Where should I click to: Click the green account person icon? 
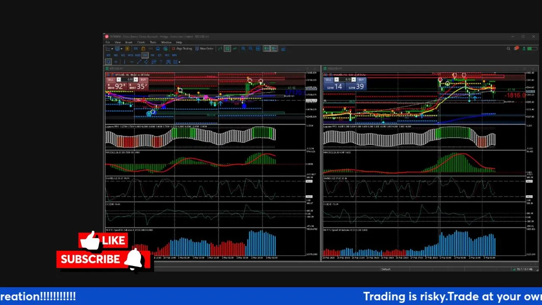(524, 48)
